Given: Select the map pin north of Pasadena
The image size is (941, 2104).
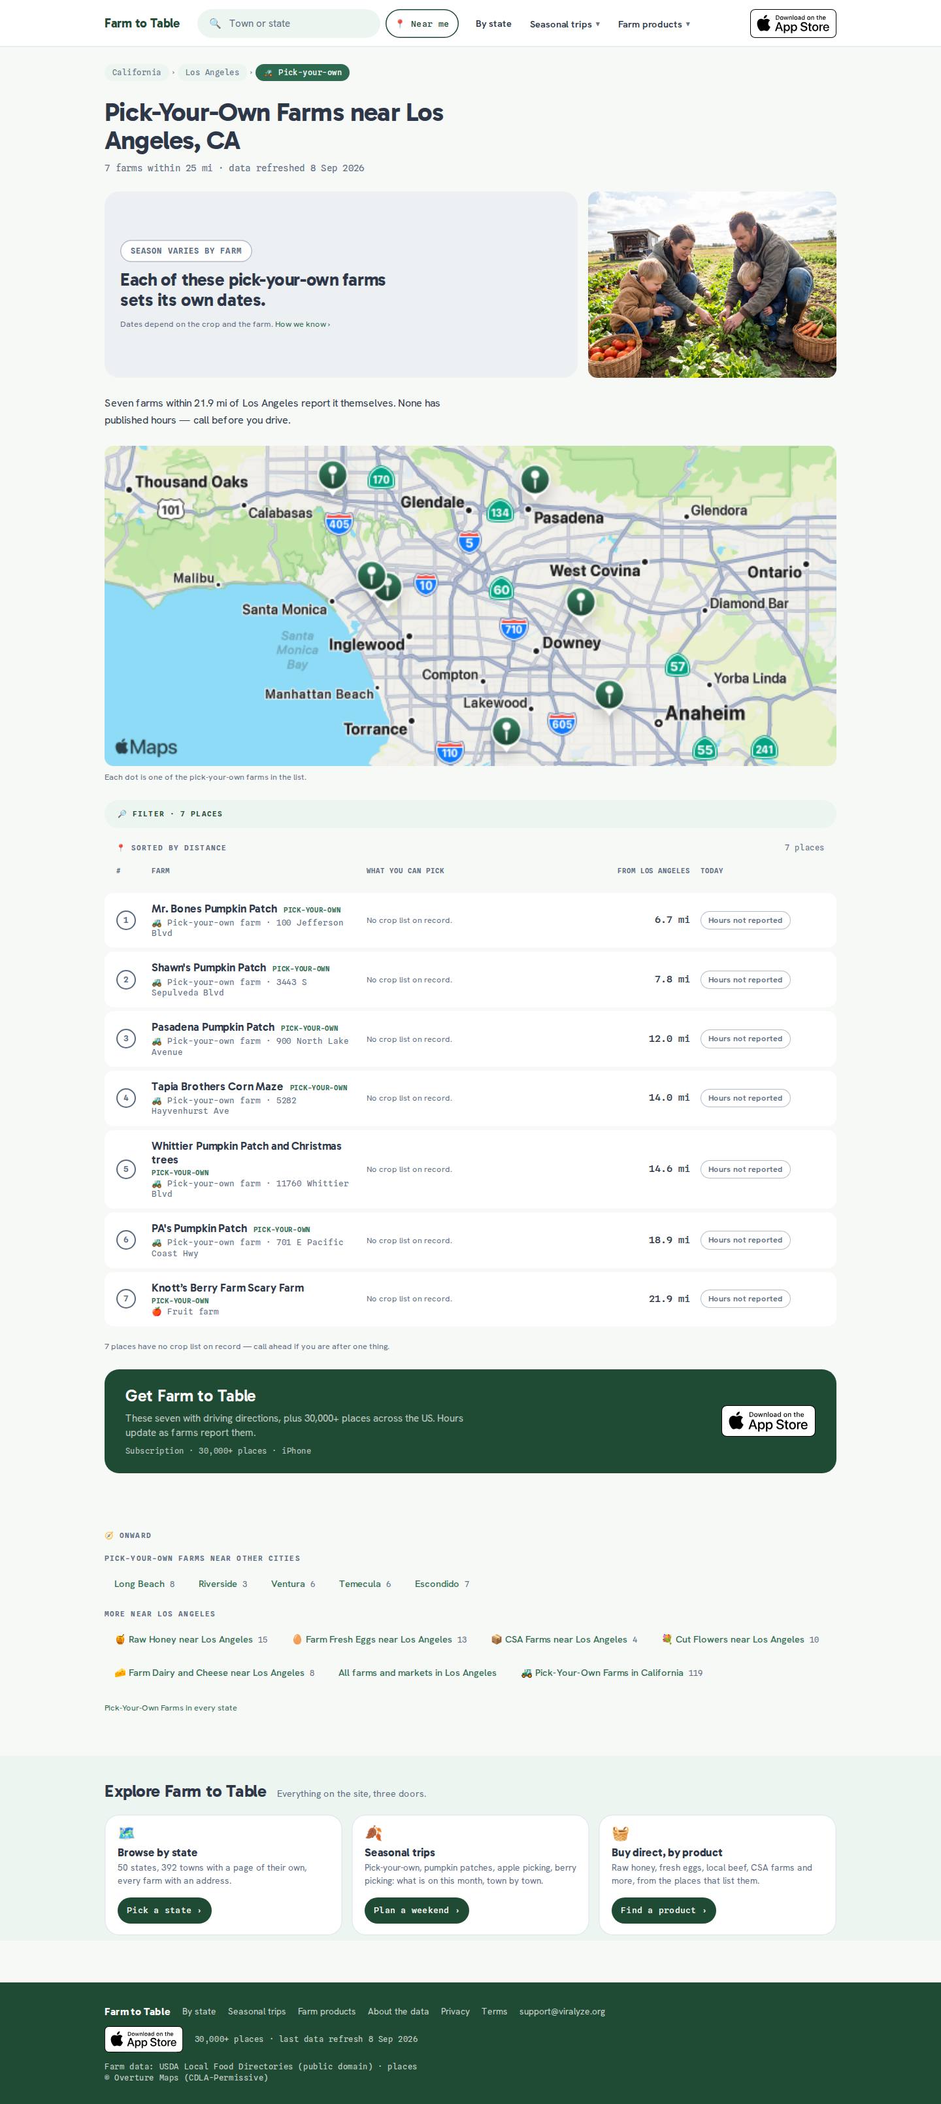Looking at the screenshot, I should (535, 480).
